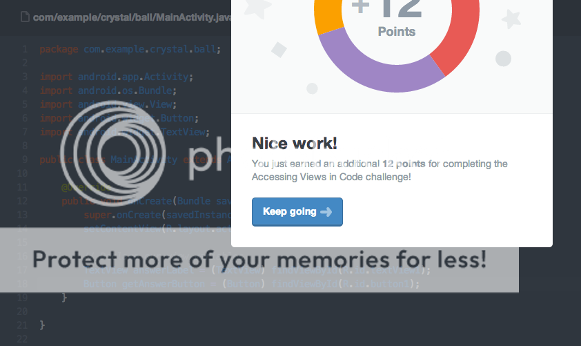Select the MainActivity.java file tab

pos(131,16)
